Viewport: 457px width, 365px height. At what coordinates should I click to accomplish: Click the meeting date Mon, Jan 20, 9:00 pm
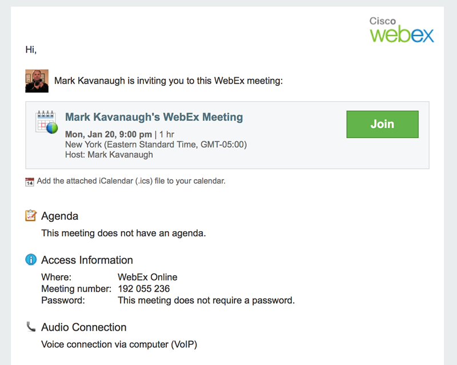[109, 134]
